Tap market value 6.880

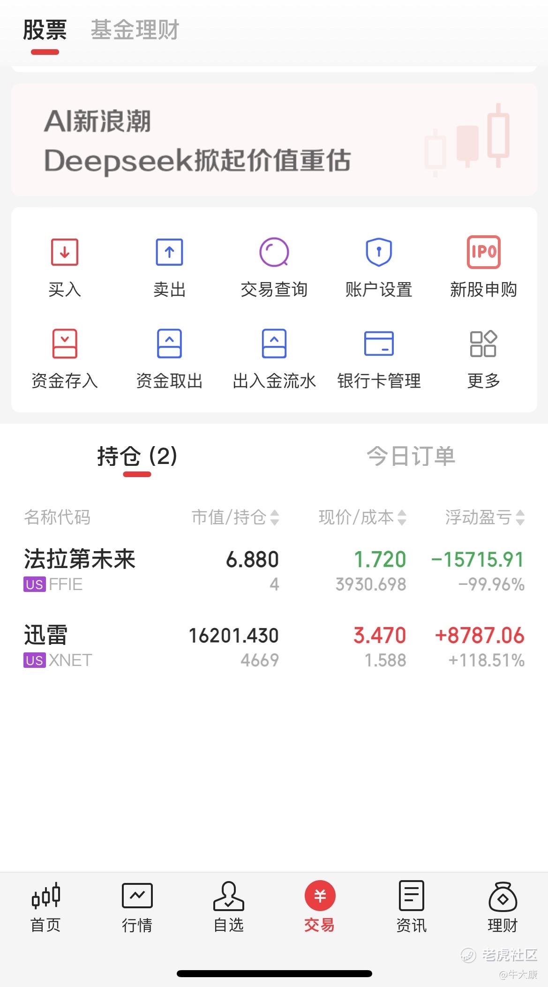(x=252, y=560)
